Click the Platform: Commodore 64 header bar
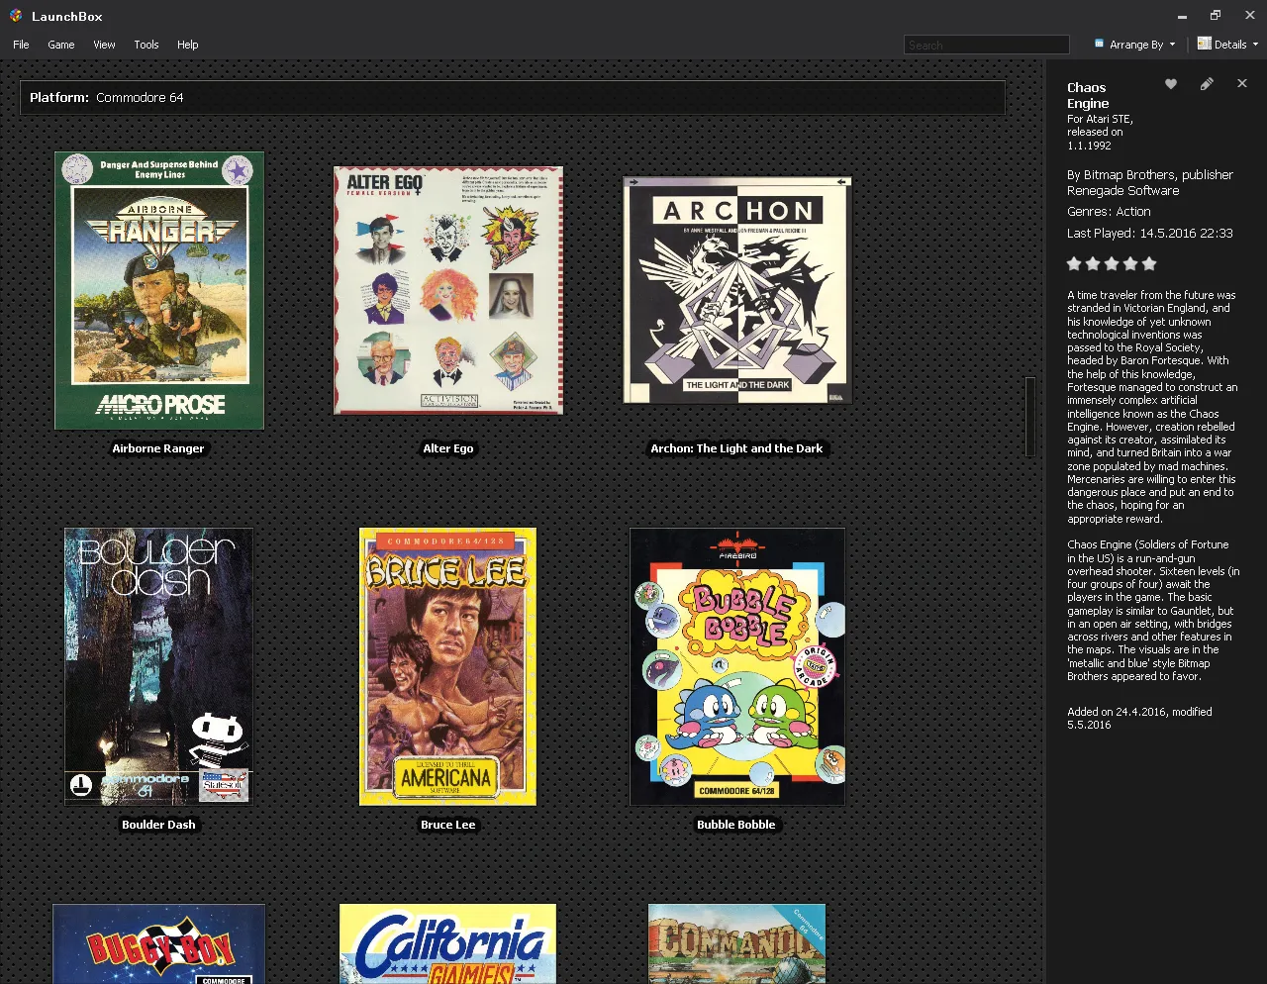The image size is (1267, 984). (x=513, y=97)
